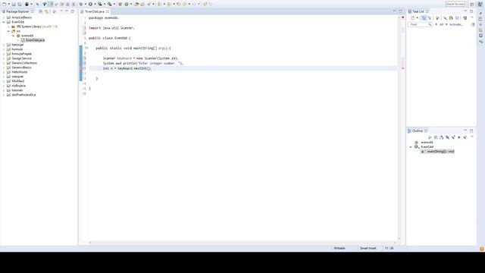Select the Task List tab
The image size is (485, 273).
(418, 11)
